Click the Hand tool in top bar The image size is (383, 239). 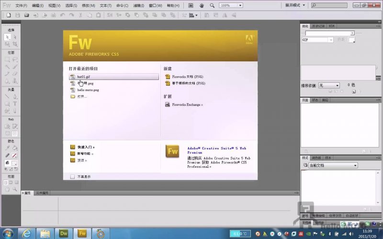(x=201, y=5)
